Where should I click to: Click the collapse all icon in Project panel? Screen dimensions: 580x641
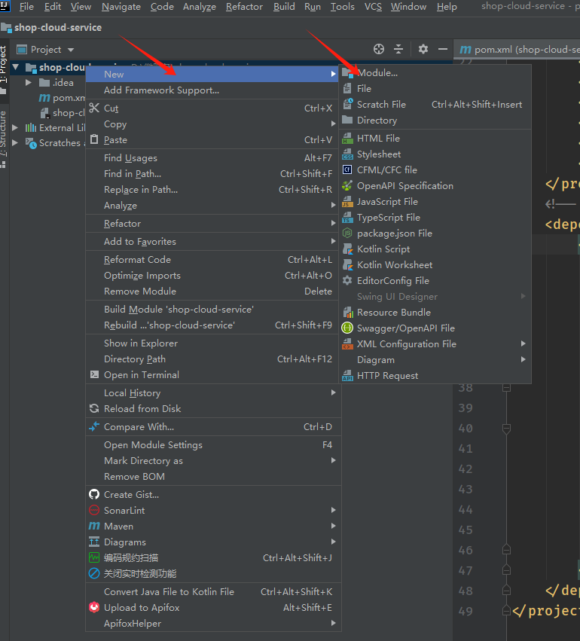[x=398, y=49]
